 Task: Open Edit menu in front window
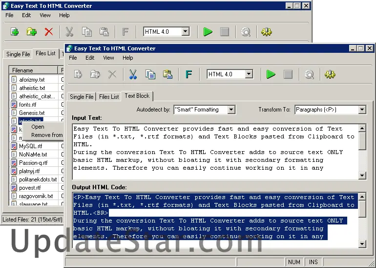click(90, 58)
